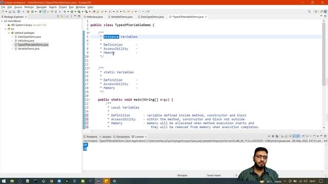Click 'Accessibility' text on line 8
Viewport: 328px width, 184px height.
tap(116, 49)
